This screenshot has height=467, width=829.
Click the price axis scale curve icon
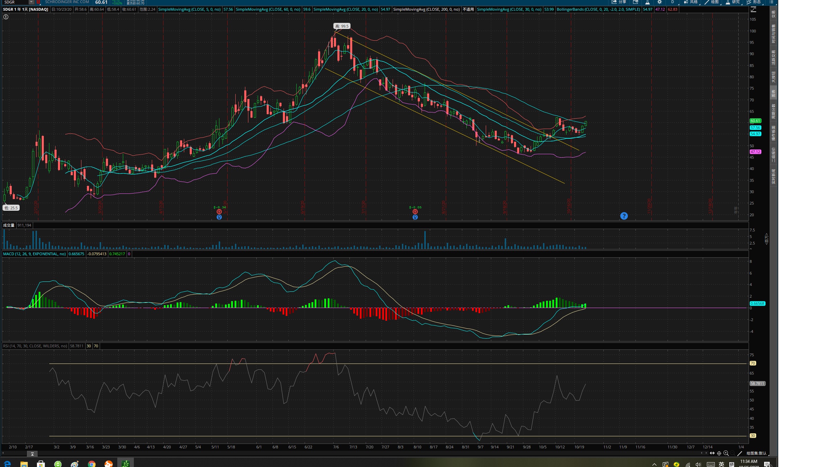tap(753, 10)
